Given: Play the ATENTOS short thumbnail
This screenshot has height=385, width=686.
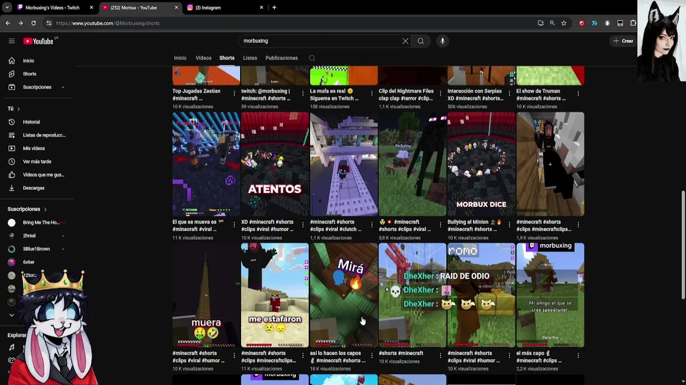Looking at the screenshot, I should coord(275,164).
